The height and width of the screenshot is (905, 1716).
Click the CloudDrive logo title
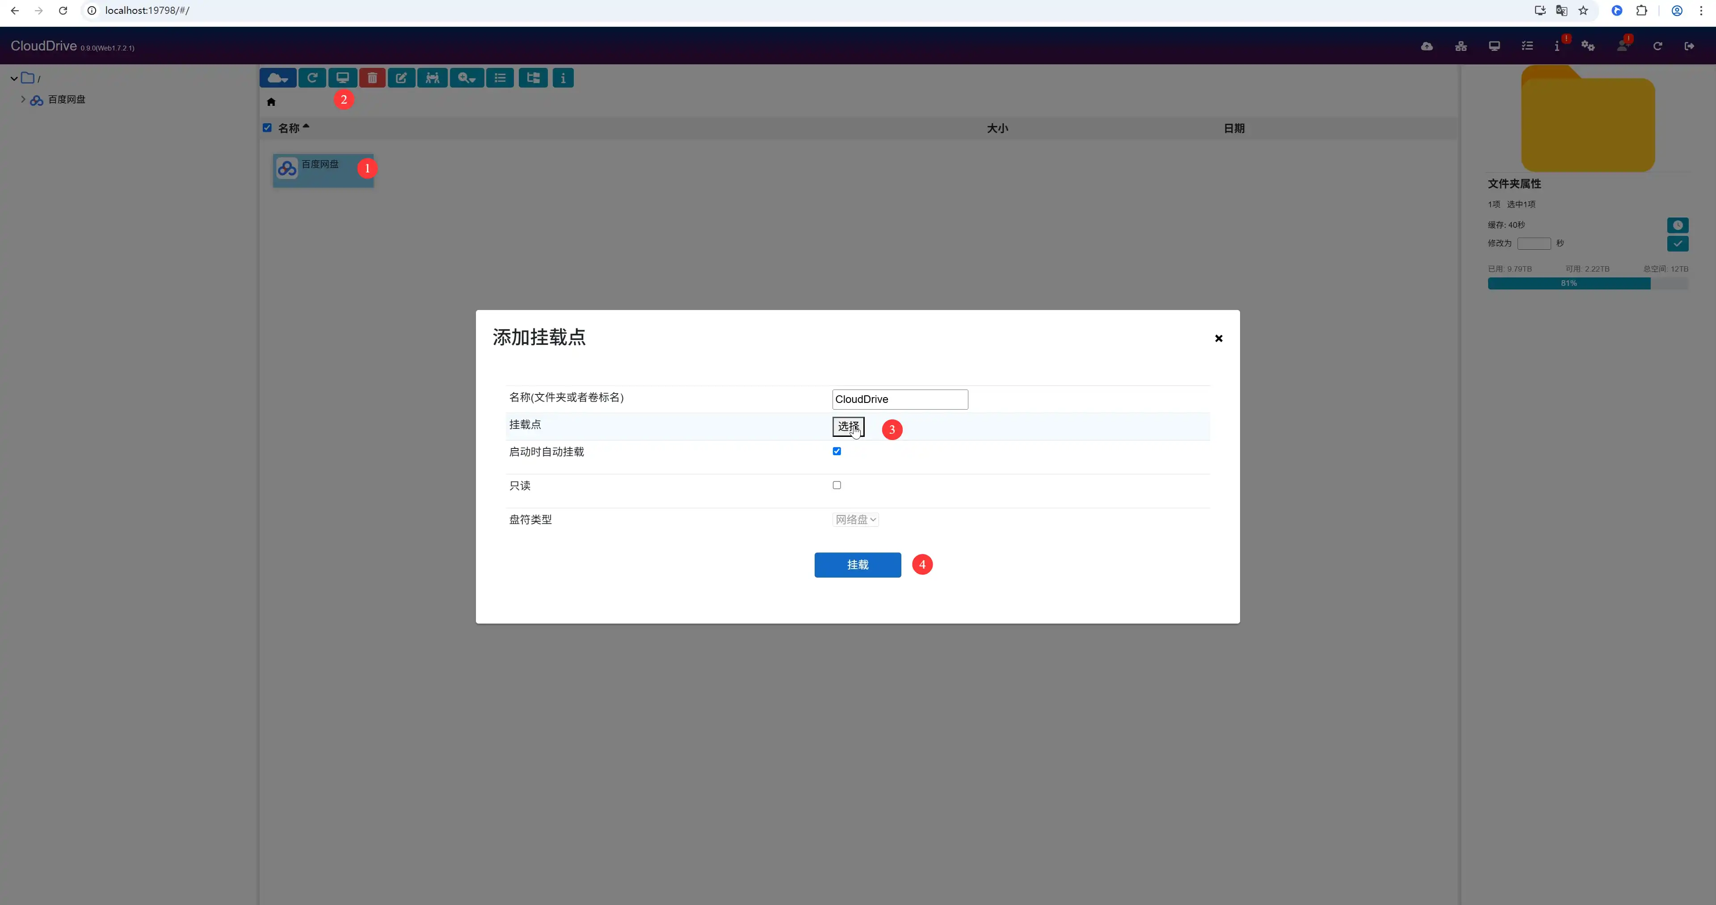point(44,46)
